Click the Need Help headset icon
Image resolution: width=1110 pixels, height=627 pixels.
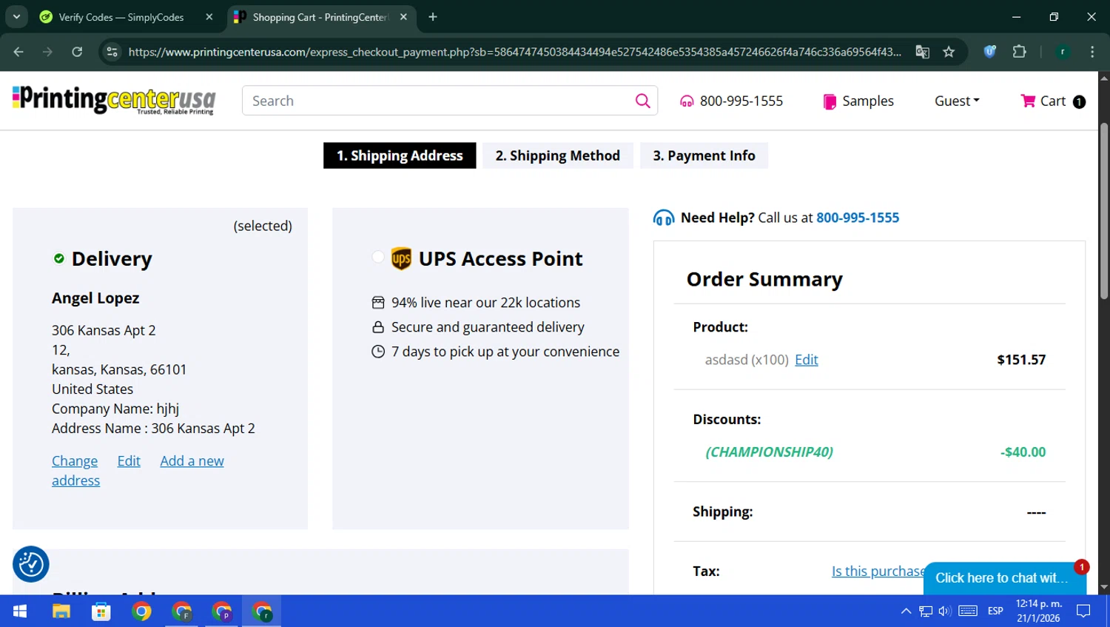coord(664,218)
